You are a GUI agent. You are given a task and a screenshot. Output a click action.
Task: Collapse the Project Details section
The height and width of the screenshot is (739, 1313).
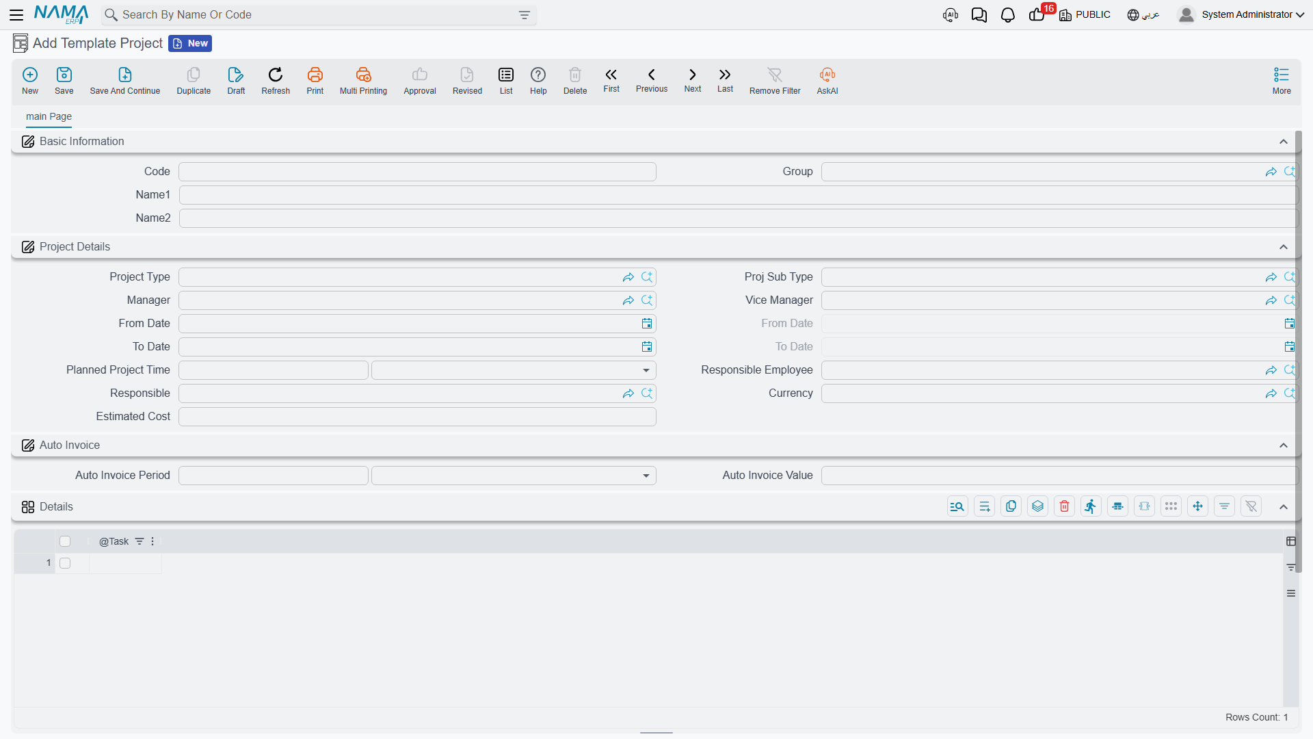(1284, 247)
